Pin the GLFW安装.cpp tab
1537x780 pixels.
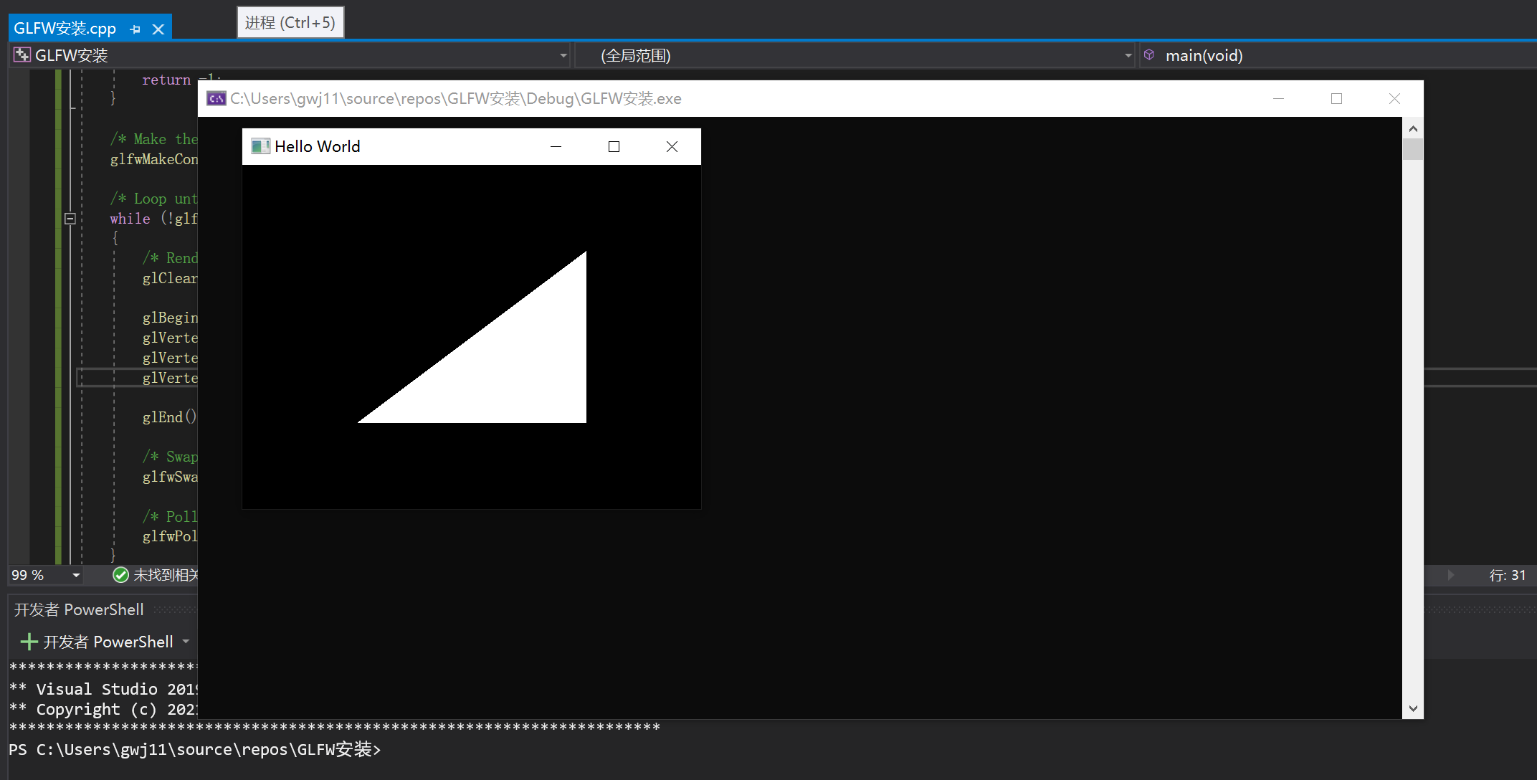(135, 29)
